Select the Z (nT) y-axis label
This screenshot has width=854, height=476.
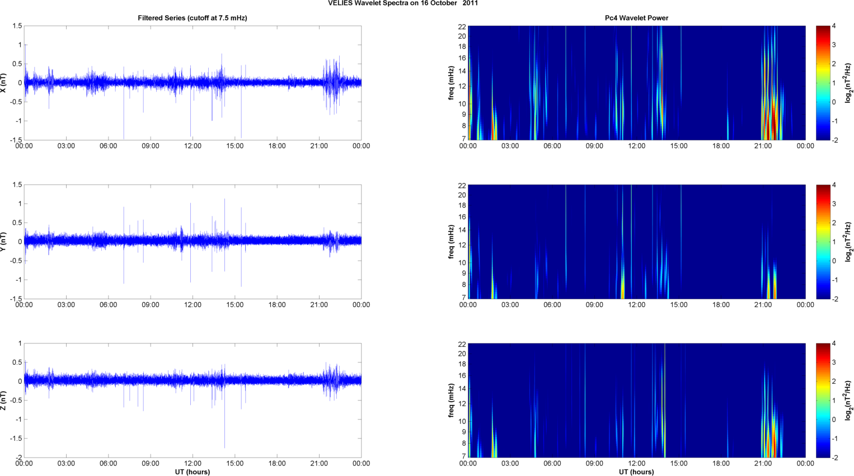pyautogui.click(x=4, y=400)
